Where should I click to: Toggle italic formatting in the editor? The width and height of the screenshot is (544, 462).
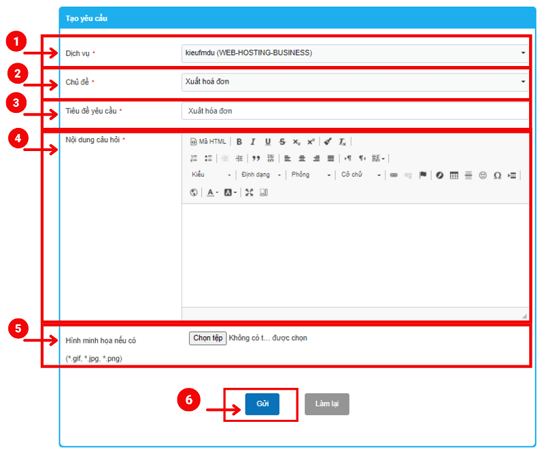[253, 142]
